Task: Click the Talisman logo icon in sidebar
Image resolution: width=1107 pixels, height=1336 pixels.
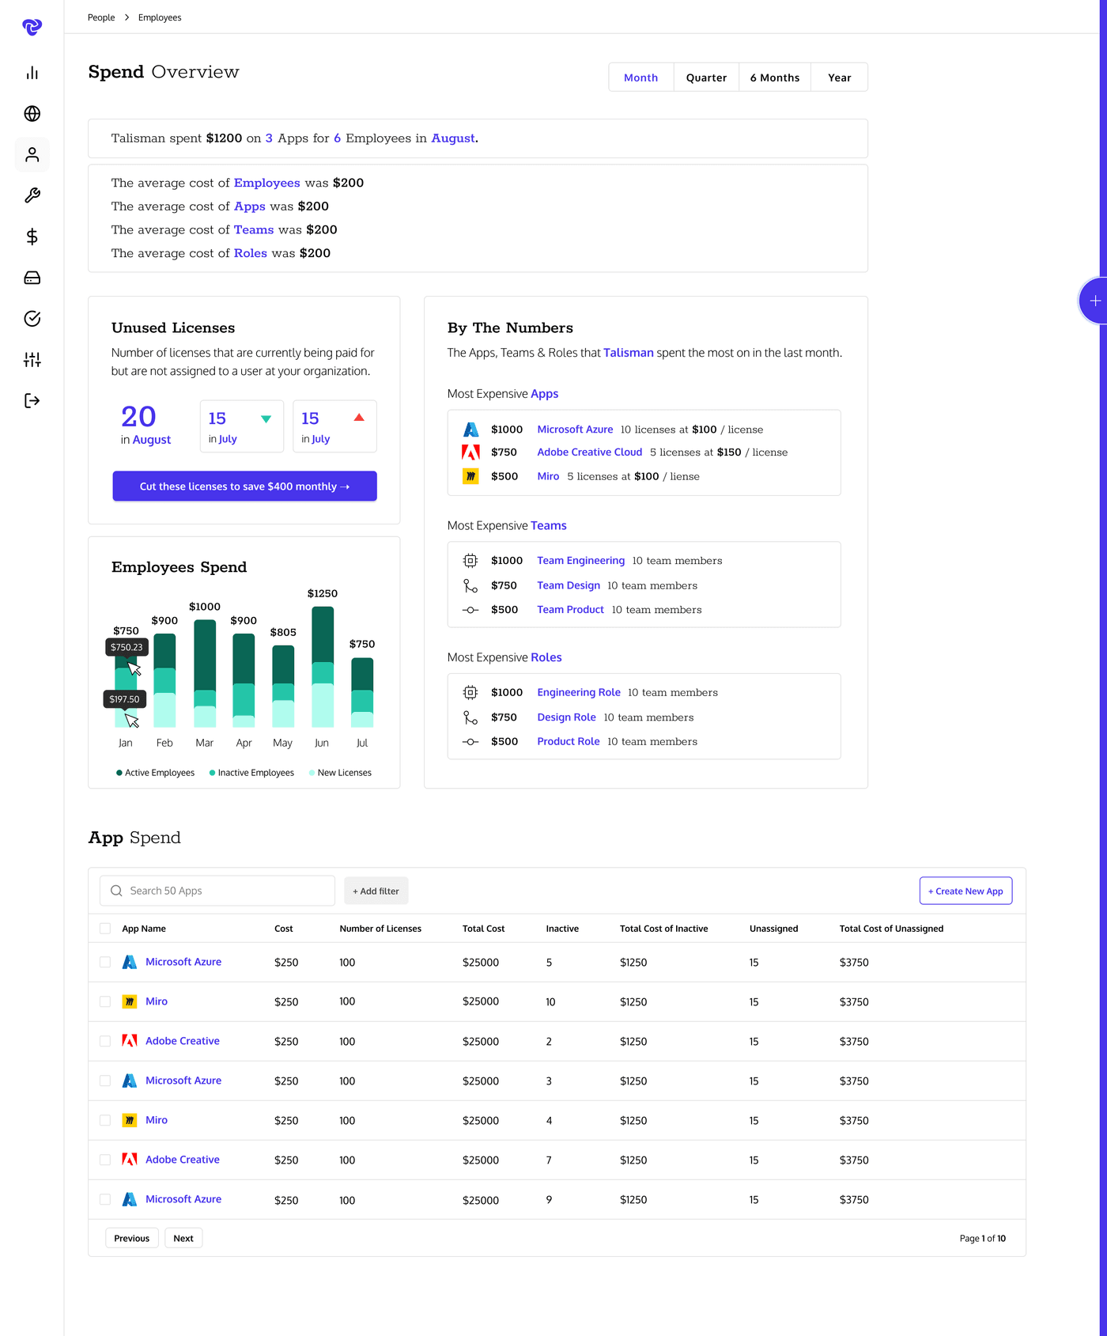Action: (32, 28)
